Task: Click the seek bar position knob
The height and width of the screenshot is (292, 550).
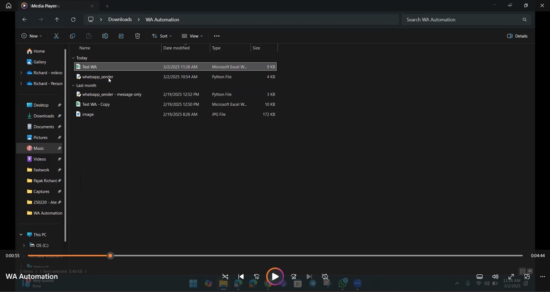Action: [x=110, y=255]
